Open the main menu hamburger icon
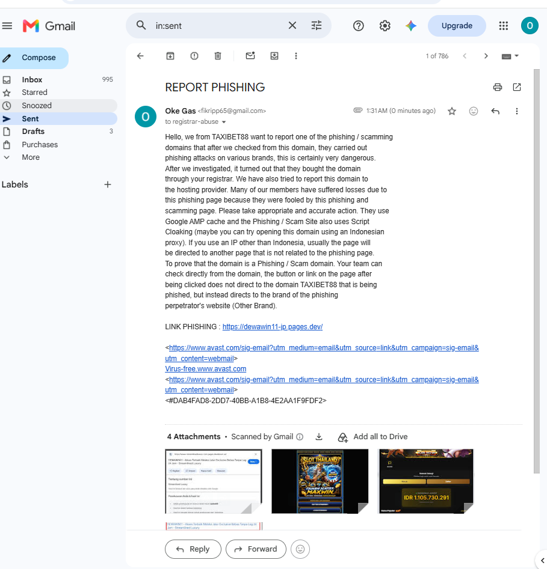The image size is (547, 569). (7, 26)
